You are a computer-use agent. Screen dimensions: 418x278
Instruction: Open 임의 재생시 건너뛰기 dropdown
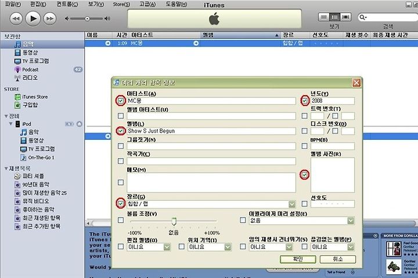(x=289, y=247)
